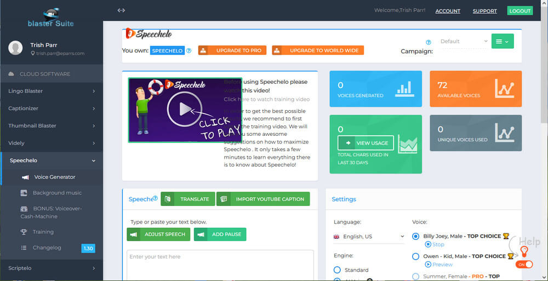
Task: Click the blaster Suite logo
Action: coord(51,17)
